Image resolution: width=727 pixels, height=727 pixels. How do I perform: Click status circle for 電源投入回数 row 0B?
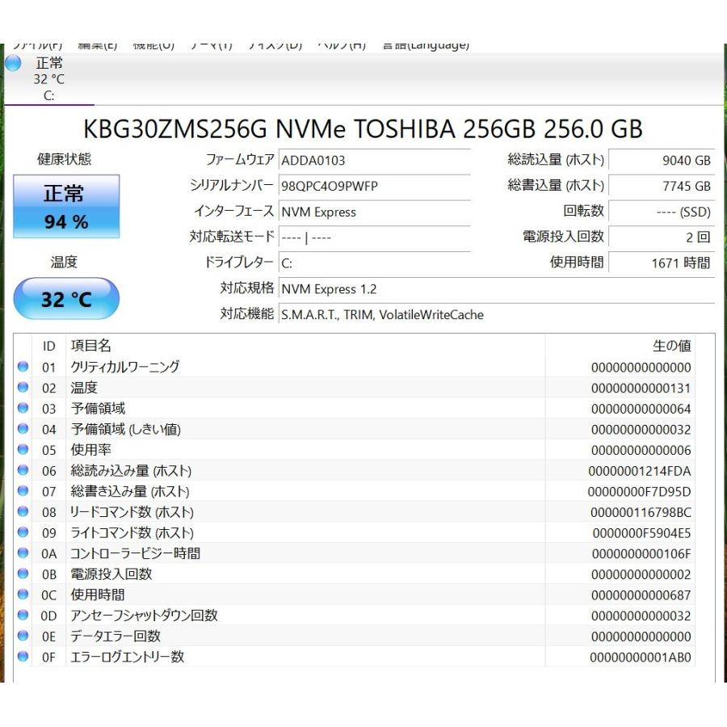(x=23, y=574)
